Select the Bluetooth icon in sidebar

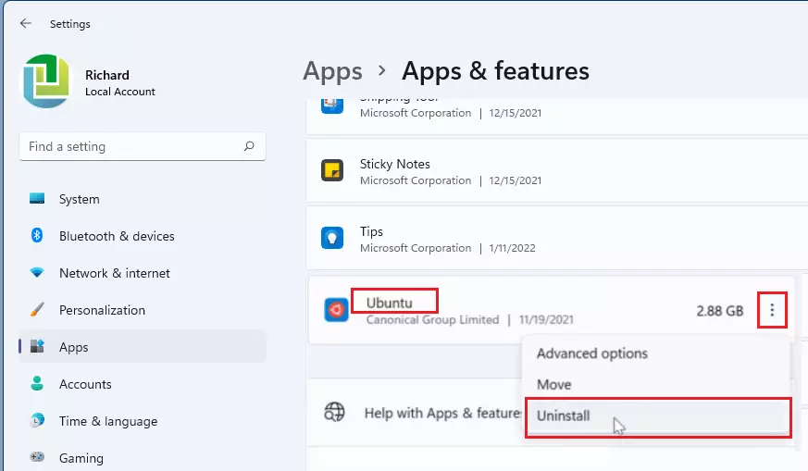click(37, 235)
